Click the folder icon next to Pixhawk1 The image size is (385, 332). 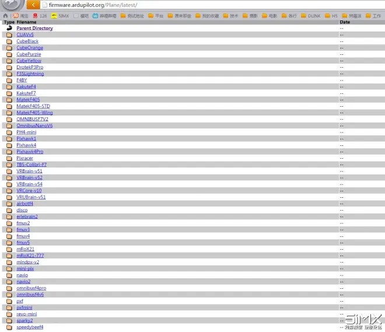click(9, 138)
